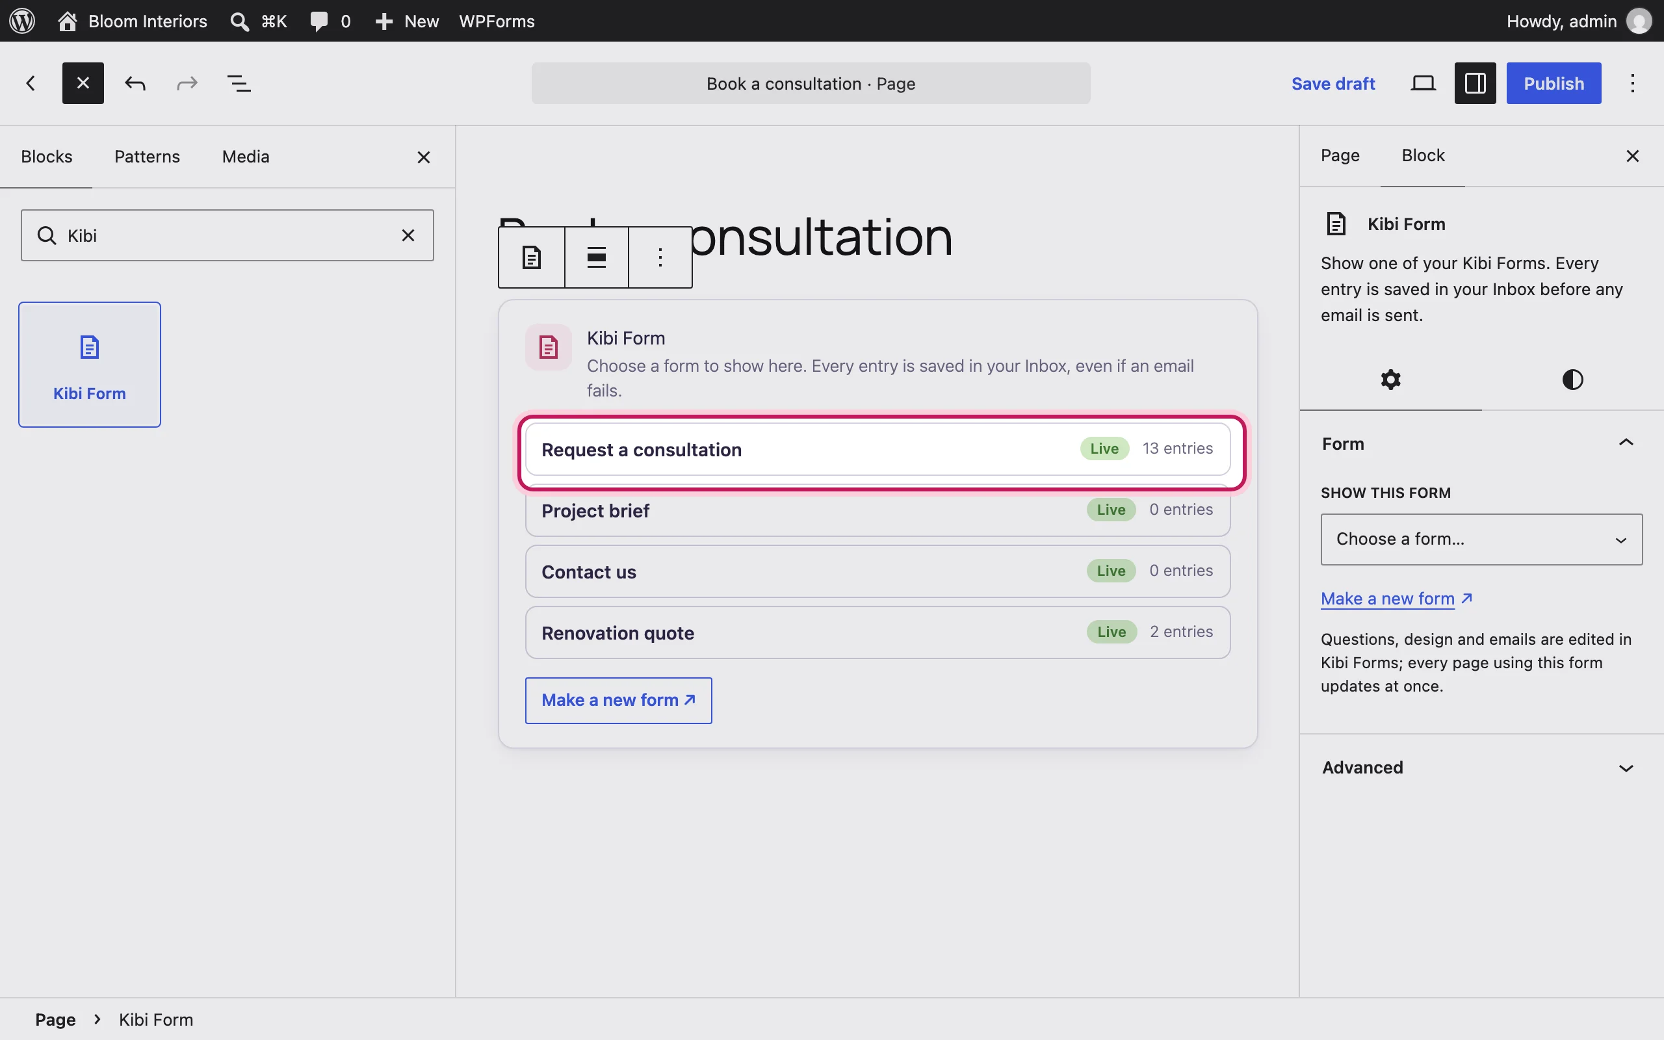The image size is (1664, 1040).
Task: Open Book a consultation command bar
Action: tap(811, 83)
